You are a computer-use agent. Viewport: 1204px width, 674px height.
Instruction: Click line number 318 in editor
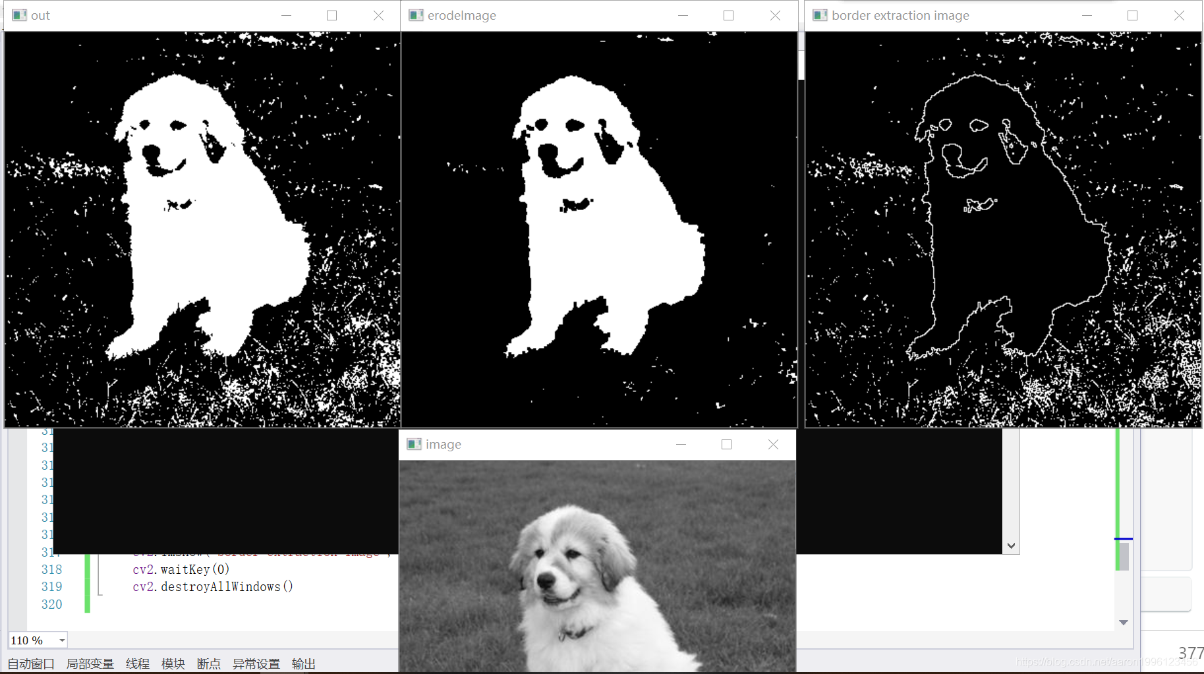(x=51, y=569)
